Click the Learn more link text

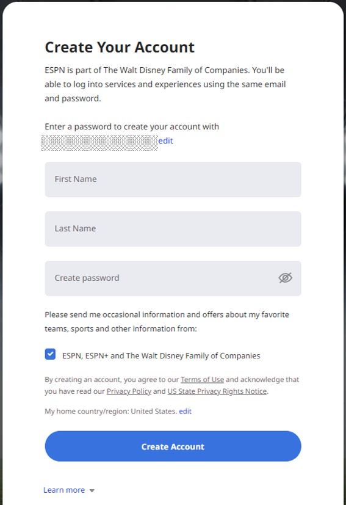click(64, 490)
